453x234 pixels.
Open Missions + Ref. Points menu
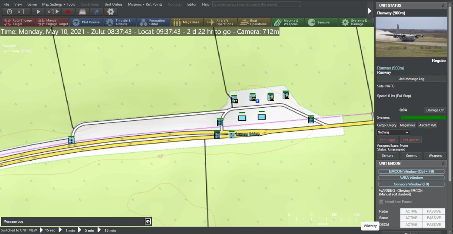click(x=145, y=4)
